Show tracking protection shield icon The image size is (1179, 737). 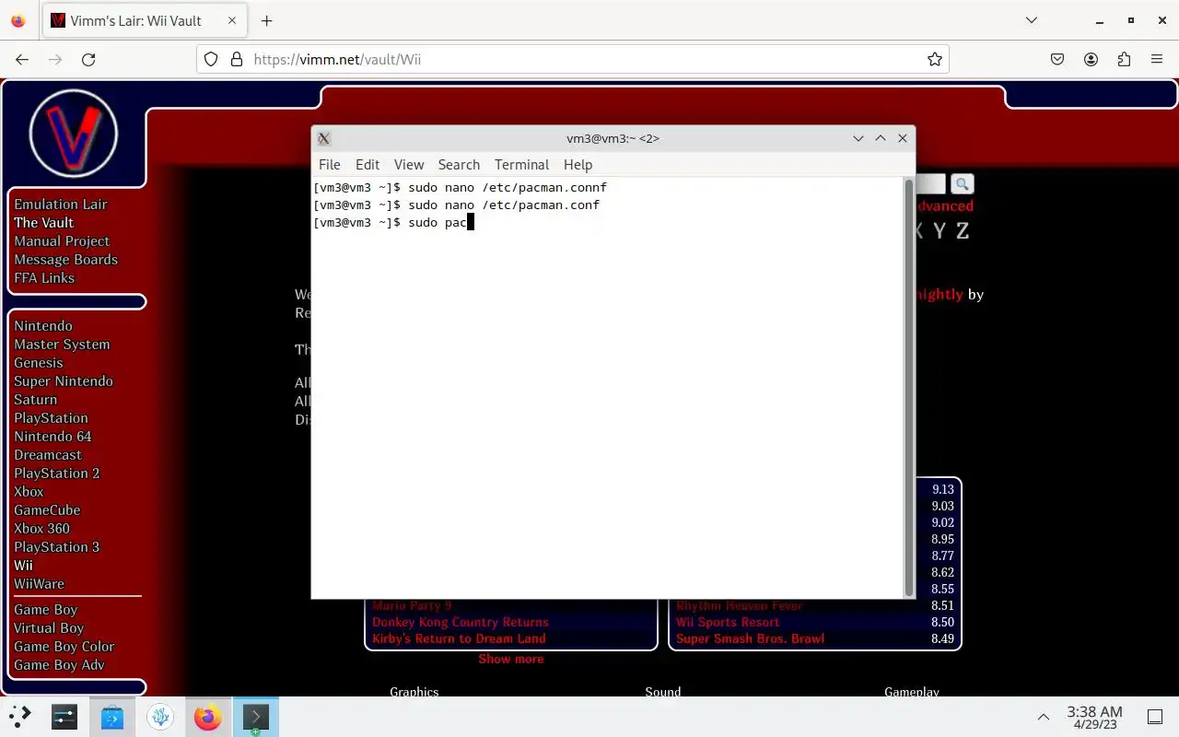pyautogui.click(x=211, y=59)
